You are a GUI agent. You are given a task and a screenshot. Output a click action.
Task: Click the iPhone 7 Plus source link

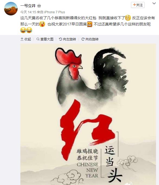(55, 12)
